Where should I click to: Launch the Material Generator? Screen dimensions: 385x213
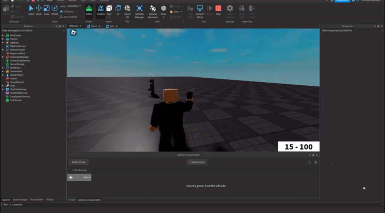point(153,11)
